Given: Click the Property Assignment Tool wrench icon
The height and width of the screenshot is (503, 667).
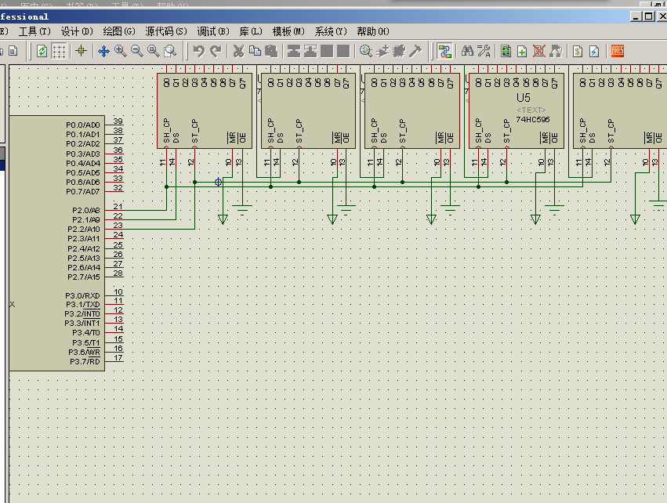Looking at the screenshot, I should 484,52.
